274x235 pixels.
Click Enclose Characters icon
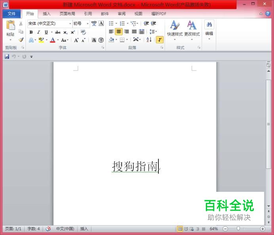101,40
